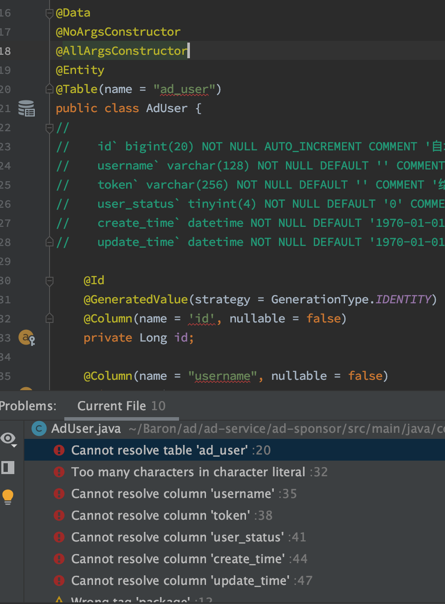Click the @NoArgsConstructor annotation
445x604 pixels.
(118, 32)
